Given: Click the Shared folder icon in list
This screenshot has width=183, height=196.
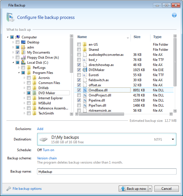Looking at the screenshot, I should tap(84, 50).
